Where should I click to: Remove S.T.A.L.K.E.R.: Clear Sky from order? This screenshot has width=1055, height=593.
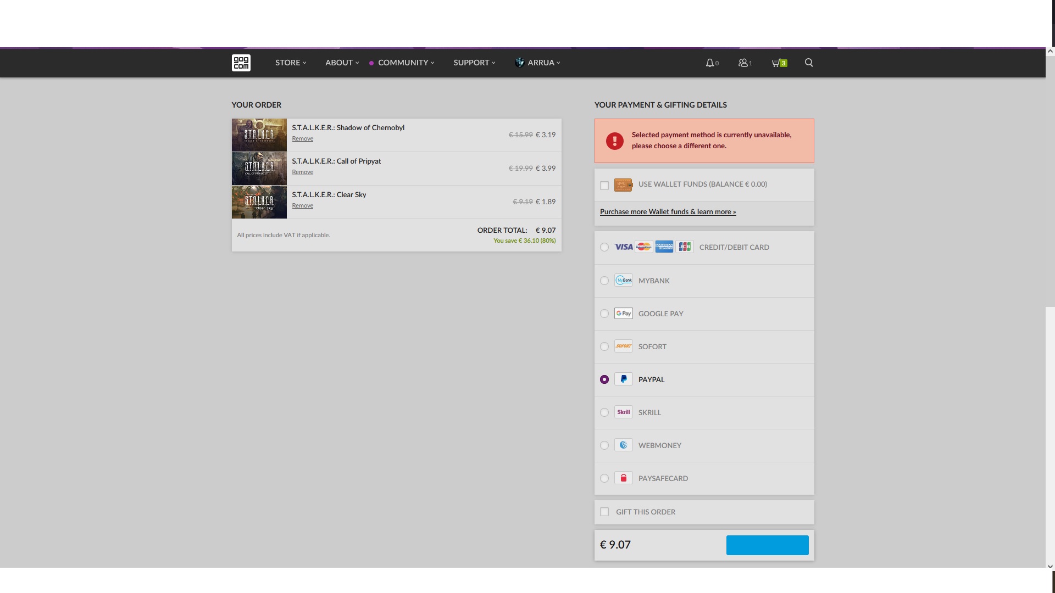pyautogui.click(x=303, y=206)
